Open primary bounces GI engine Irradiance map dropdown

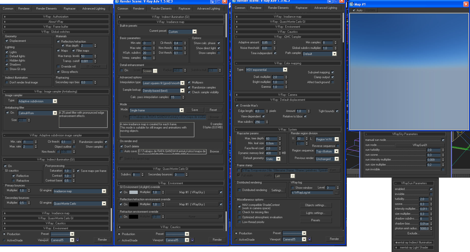(x=80, y=191)
